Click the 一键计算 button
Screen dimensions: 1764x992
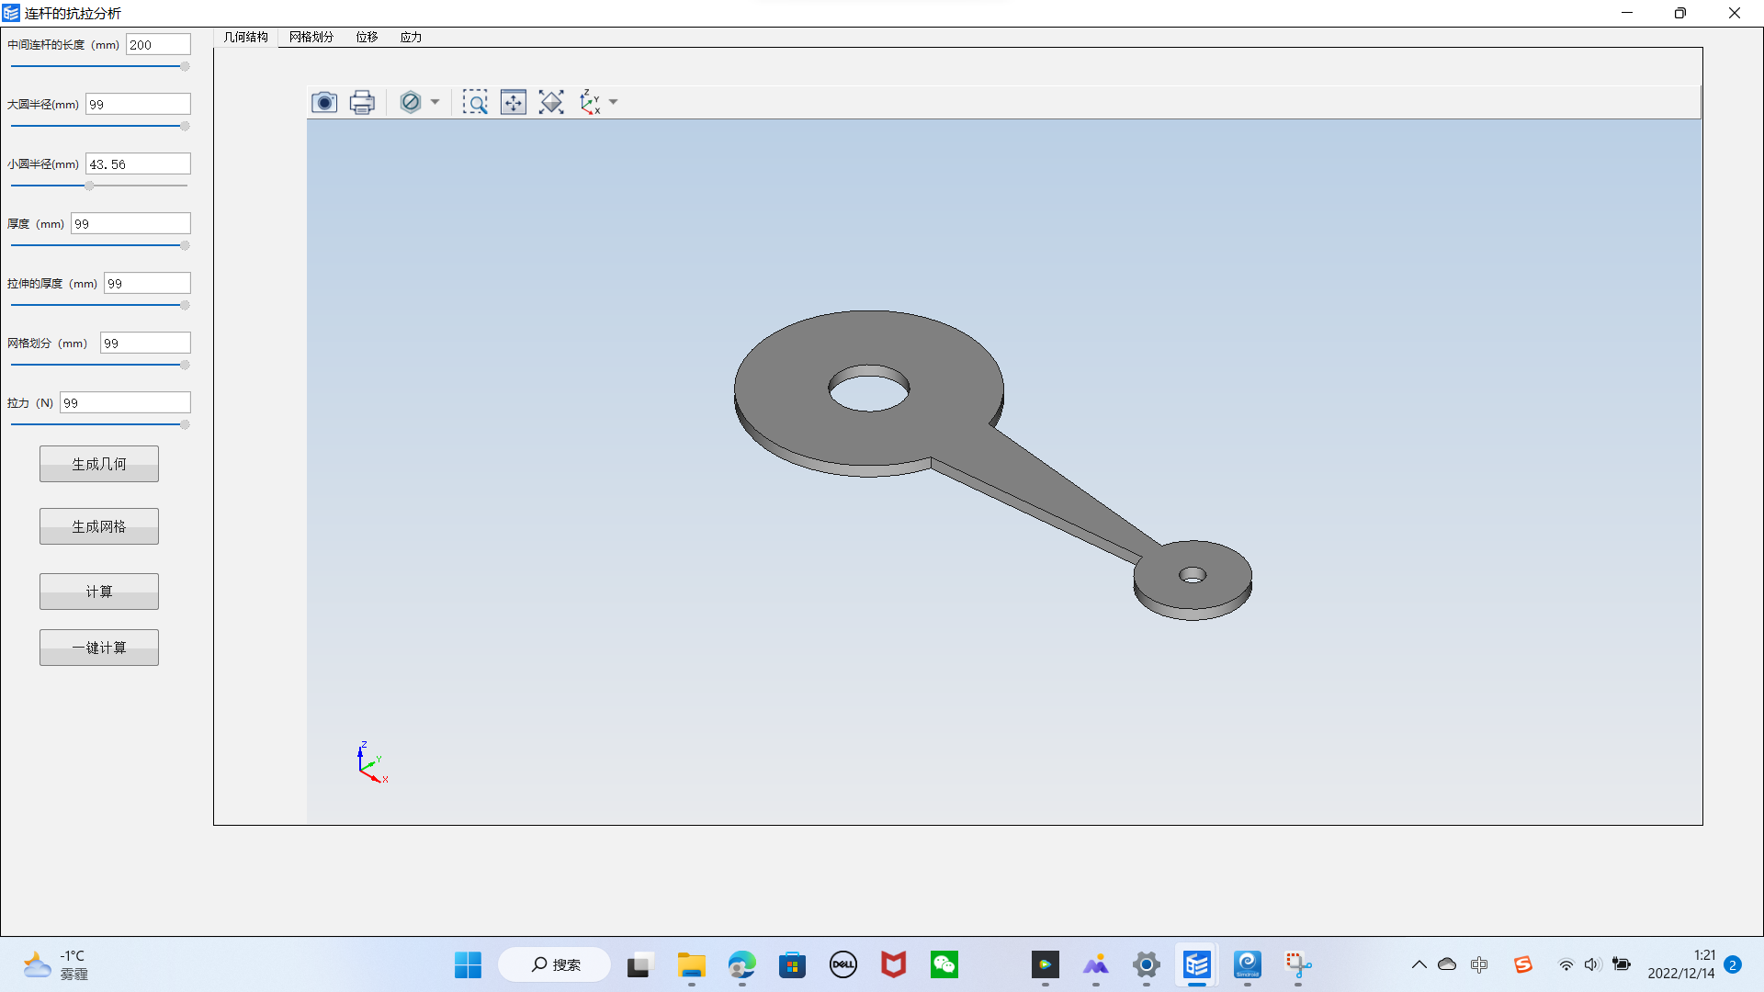click(99, 648)
